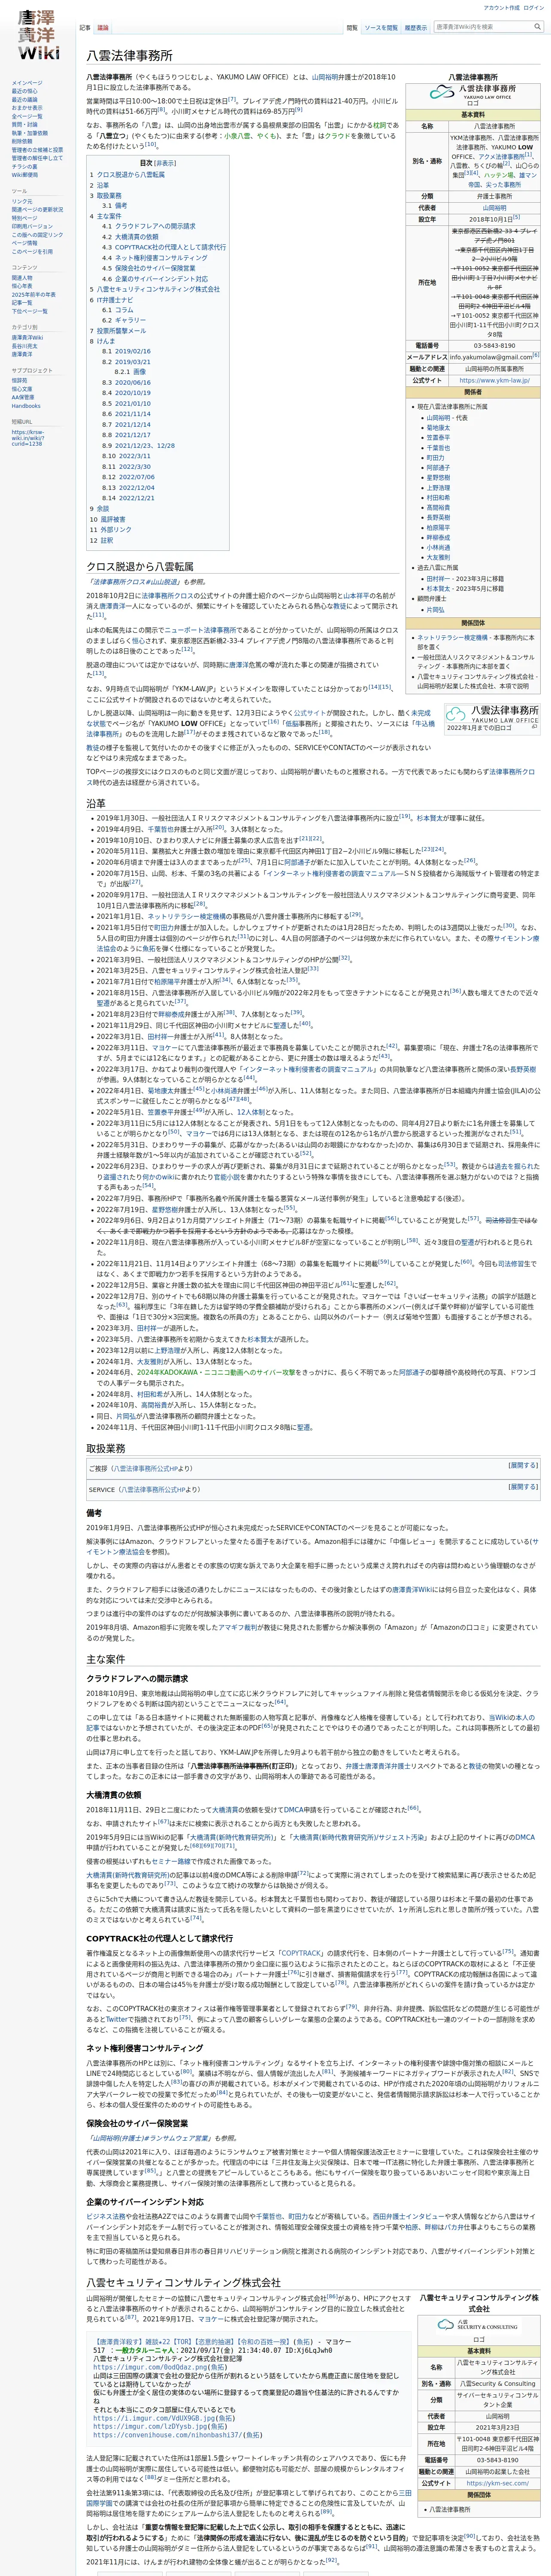Viewport: 551px width, 2576px height.
Task: Open the 議論 discussion tab
Action: 103,28
